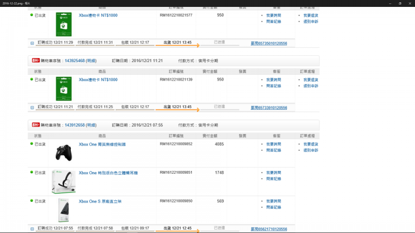The image size is (415, 233).
Task: Click 我要詢問 for the vertical stand order
Action: pyautogui.click(x=274, y=201)
